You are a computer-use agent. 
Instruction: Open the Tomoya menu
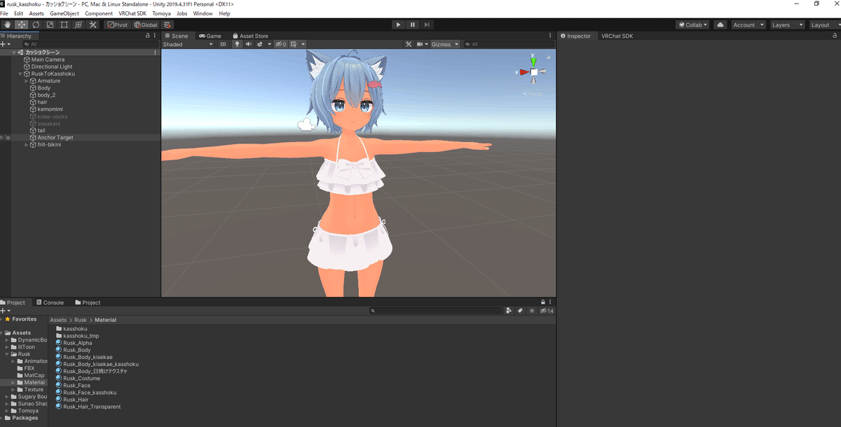click(161, 13)
